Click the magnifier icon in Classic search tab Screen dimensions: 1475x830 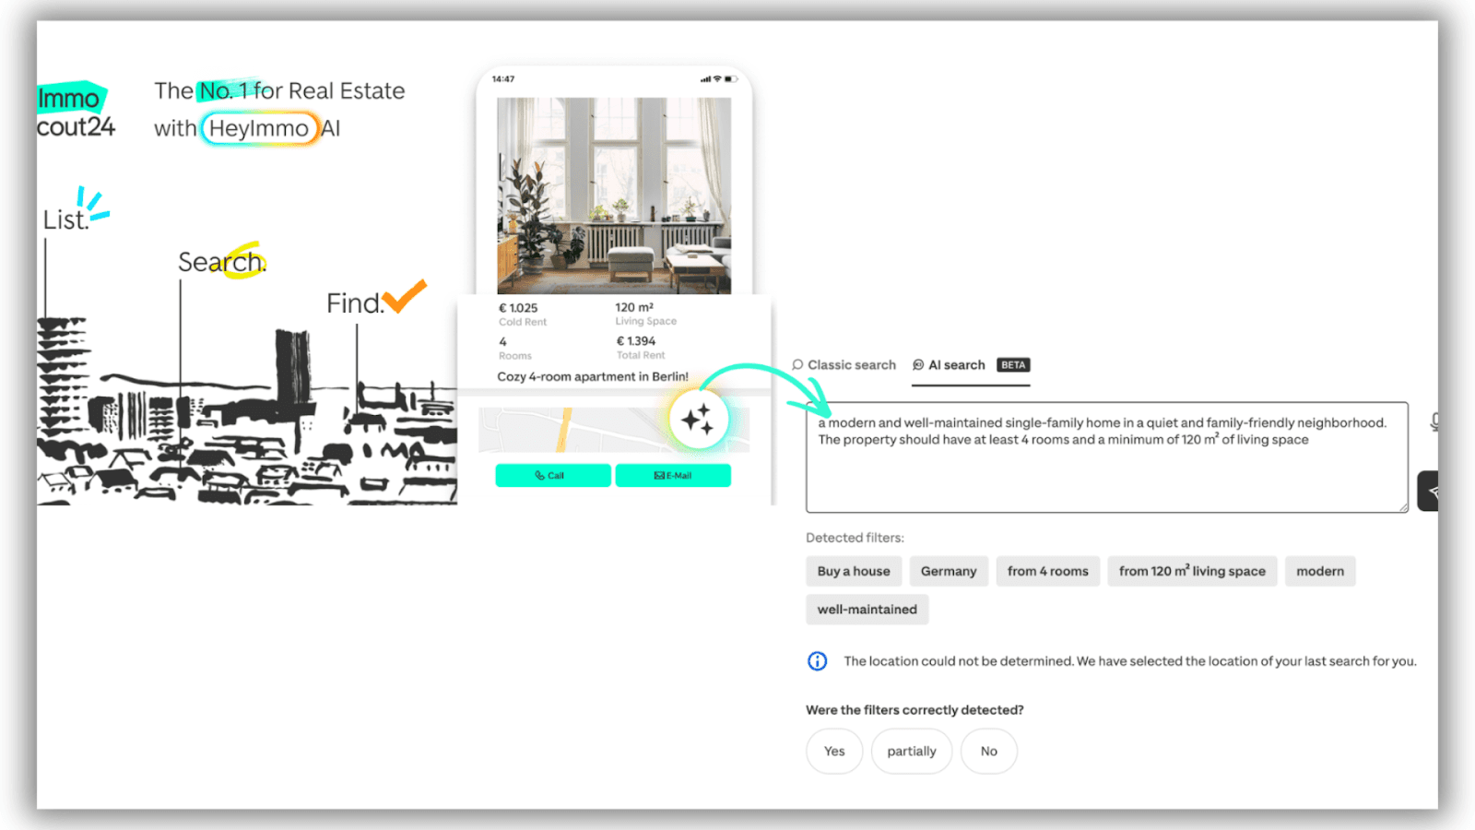point(797,365)
